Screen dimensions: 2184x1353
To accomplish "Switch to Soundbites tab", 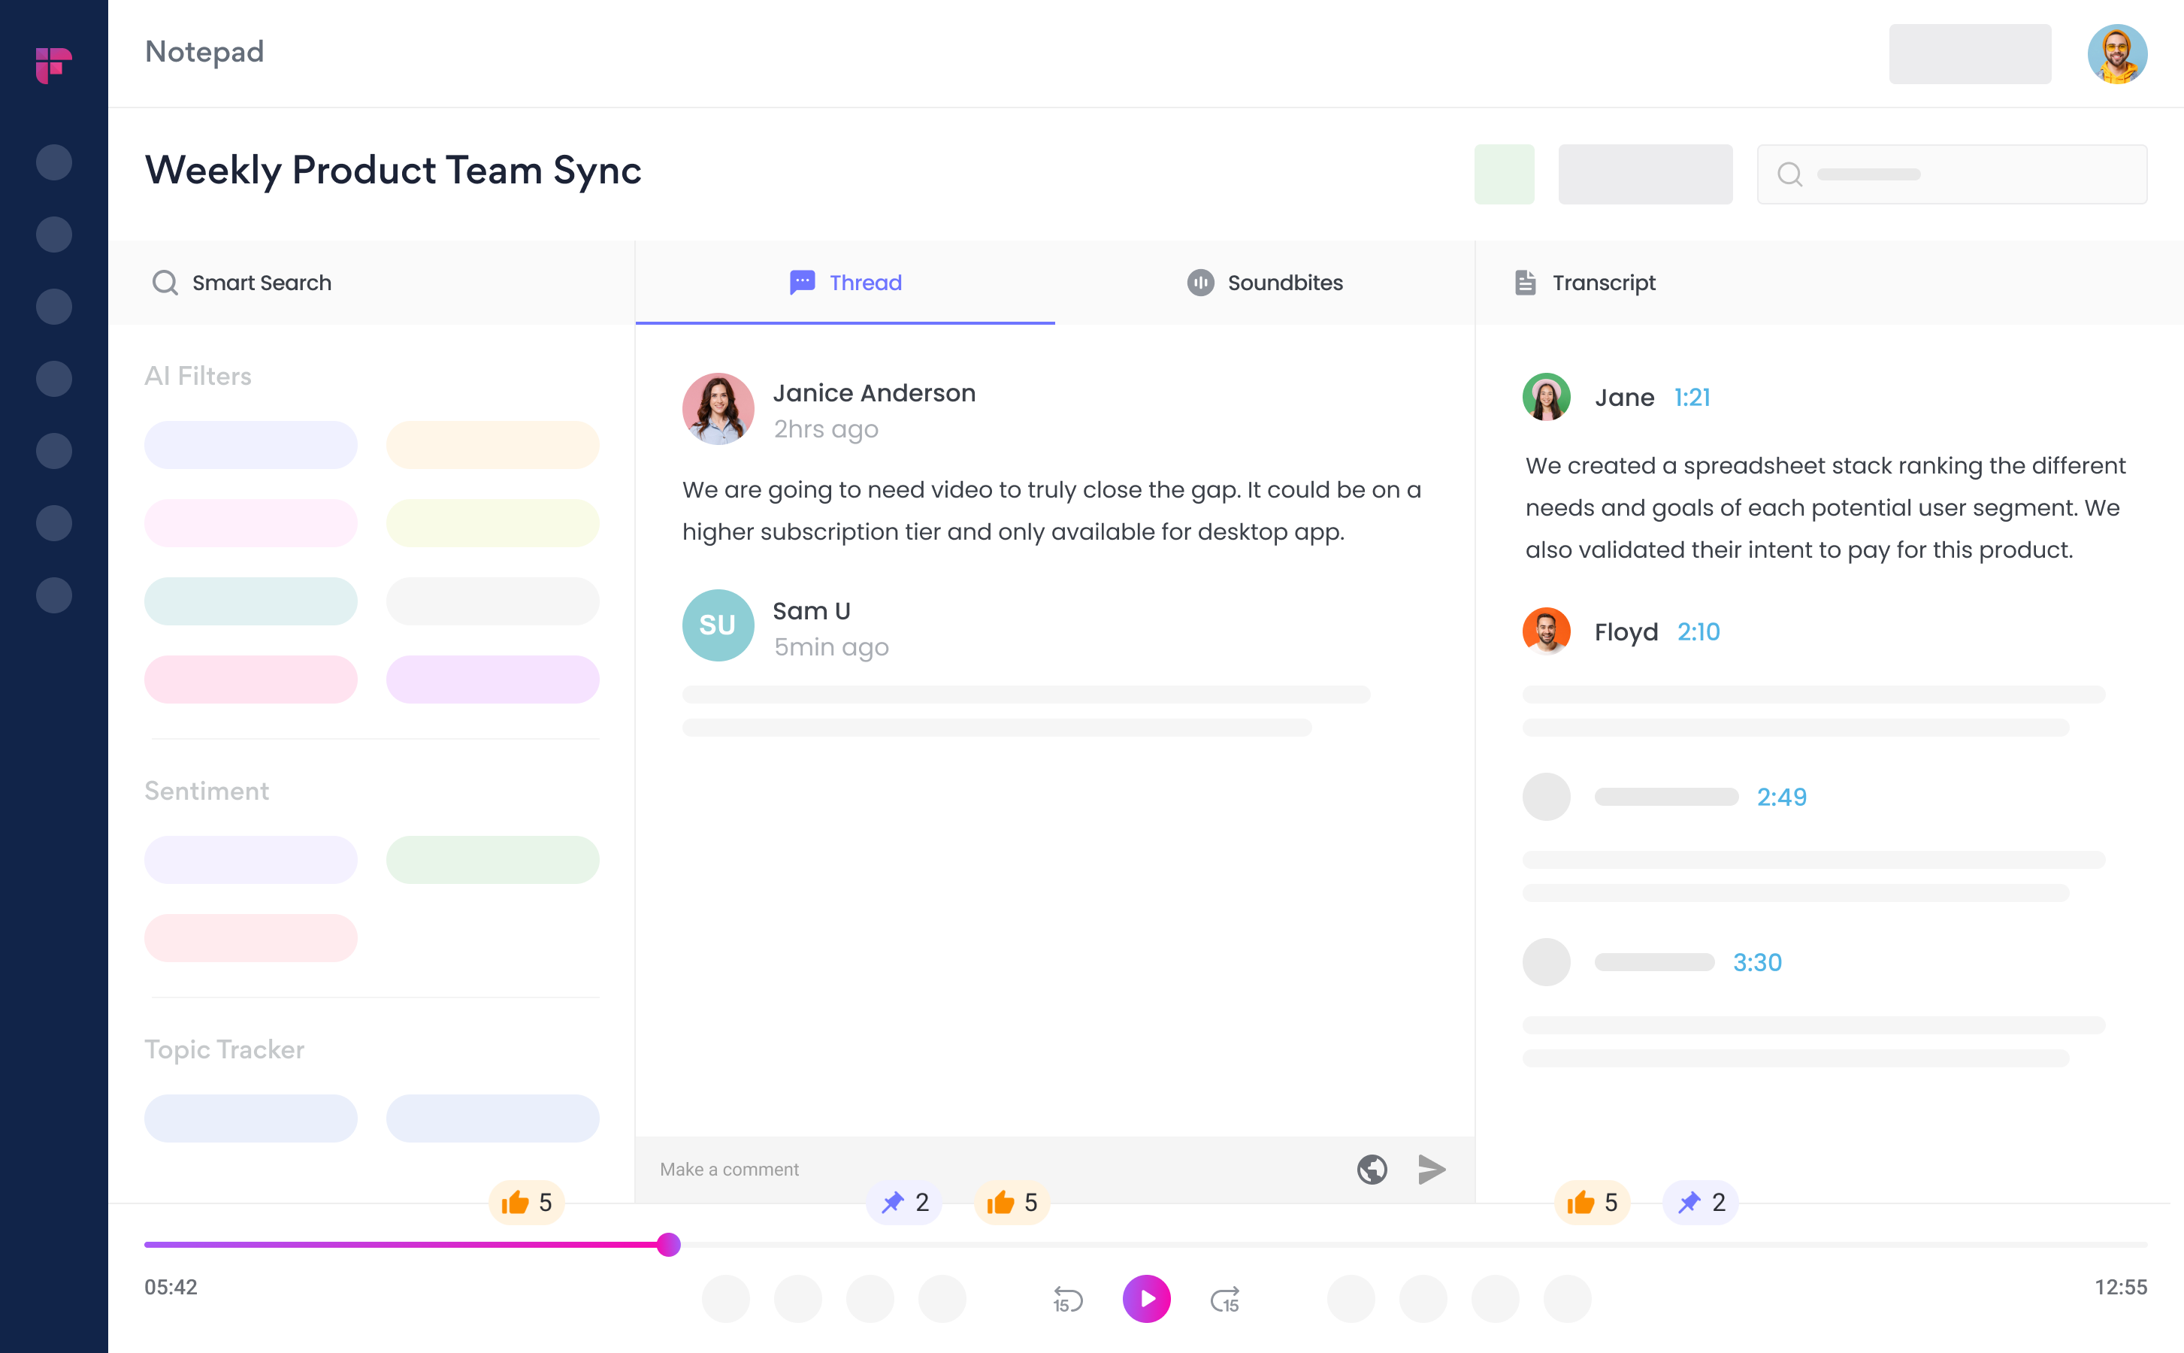I will pos(1265,283).
